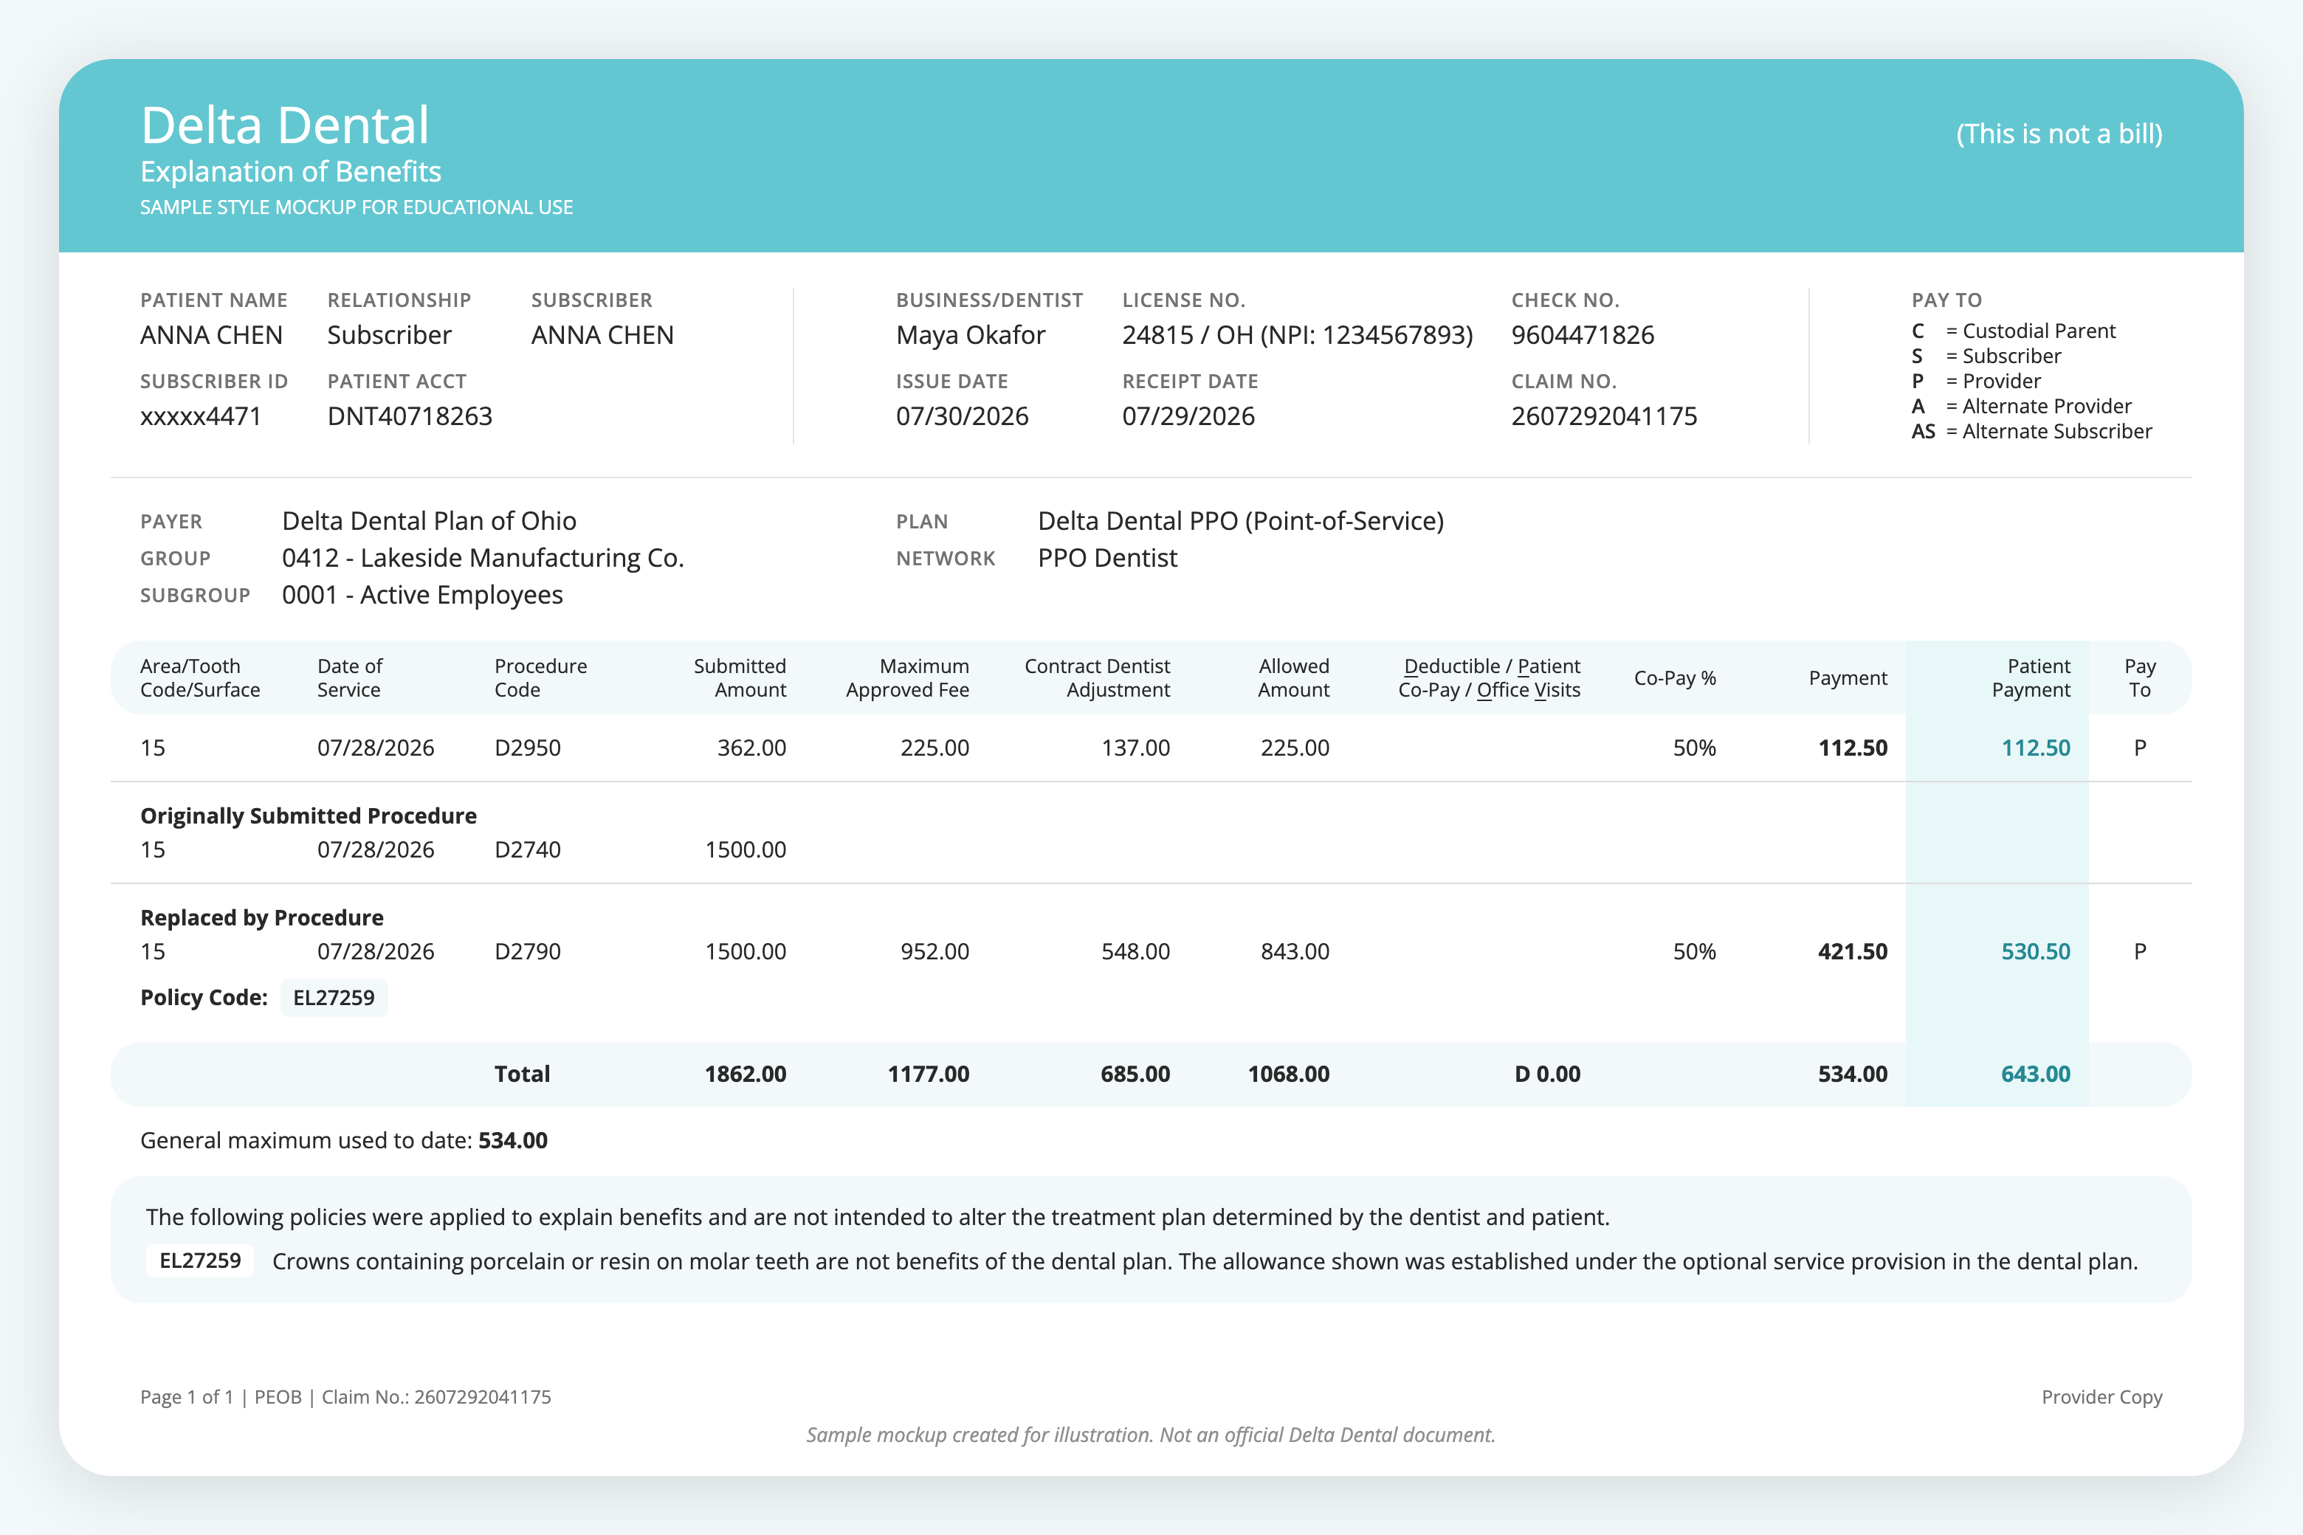Viewport: 2303px width, 1535px height.
Task: Click 'Originally Submitted Procedure' heading
Action: 309,815
